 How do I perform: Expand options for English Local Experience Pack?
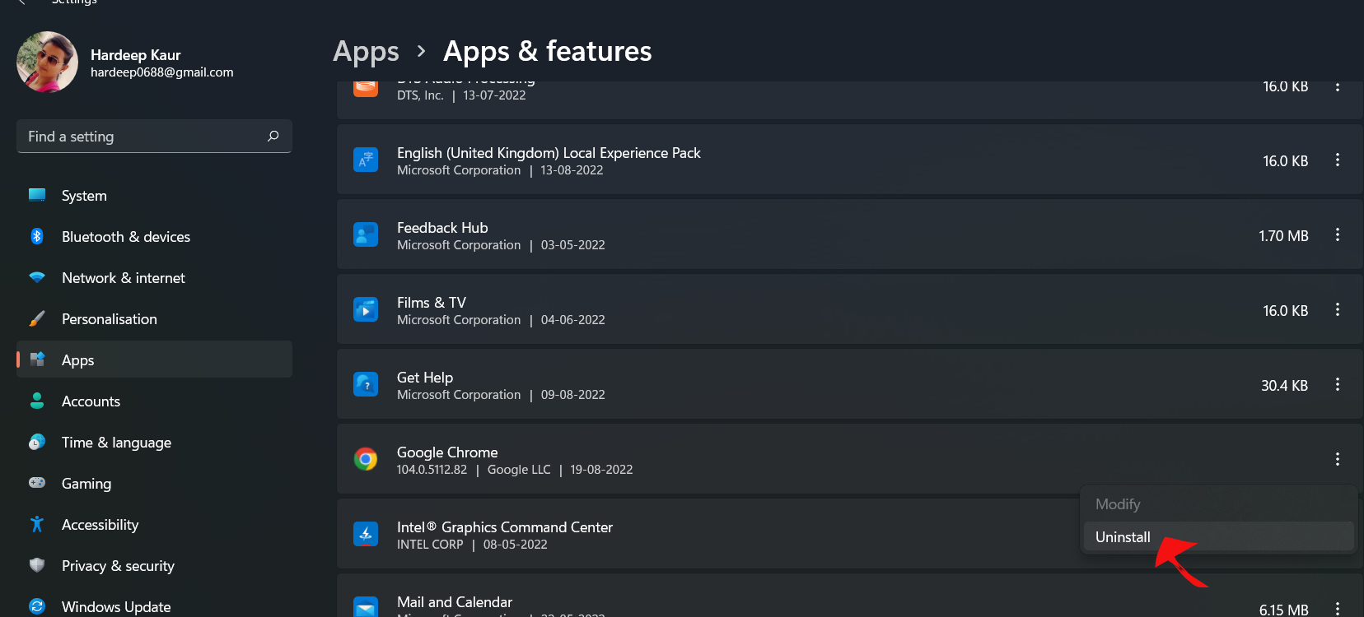(x=1338, y=160)
